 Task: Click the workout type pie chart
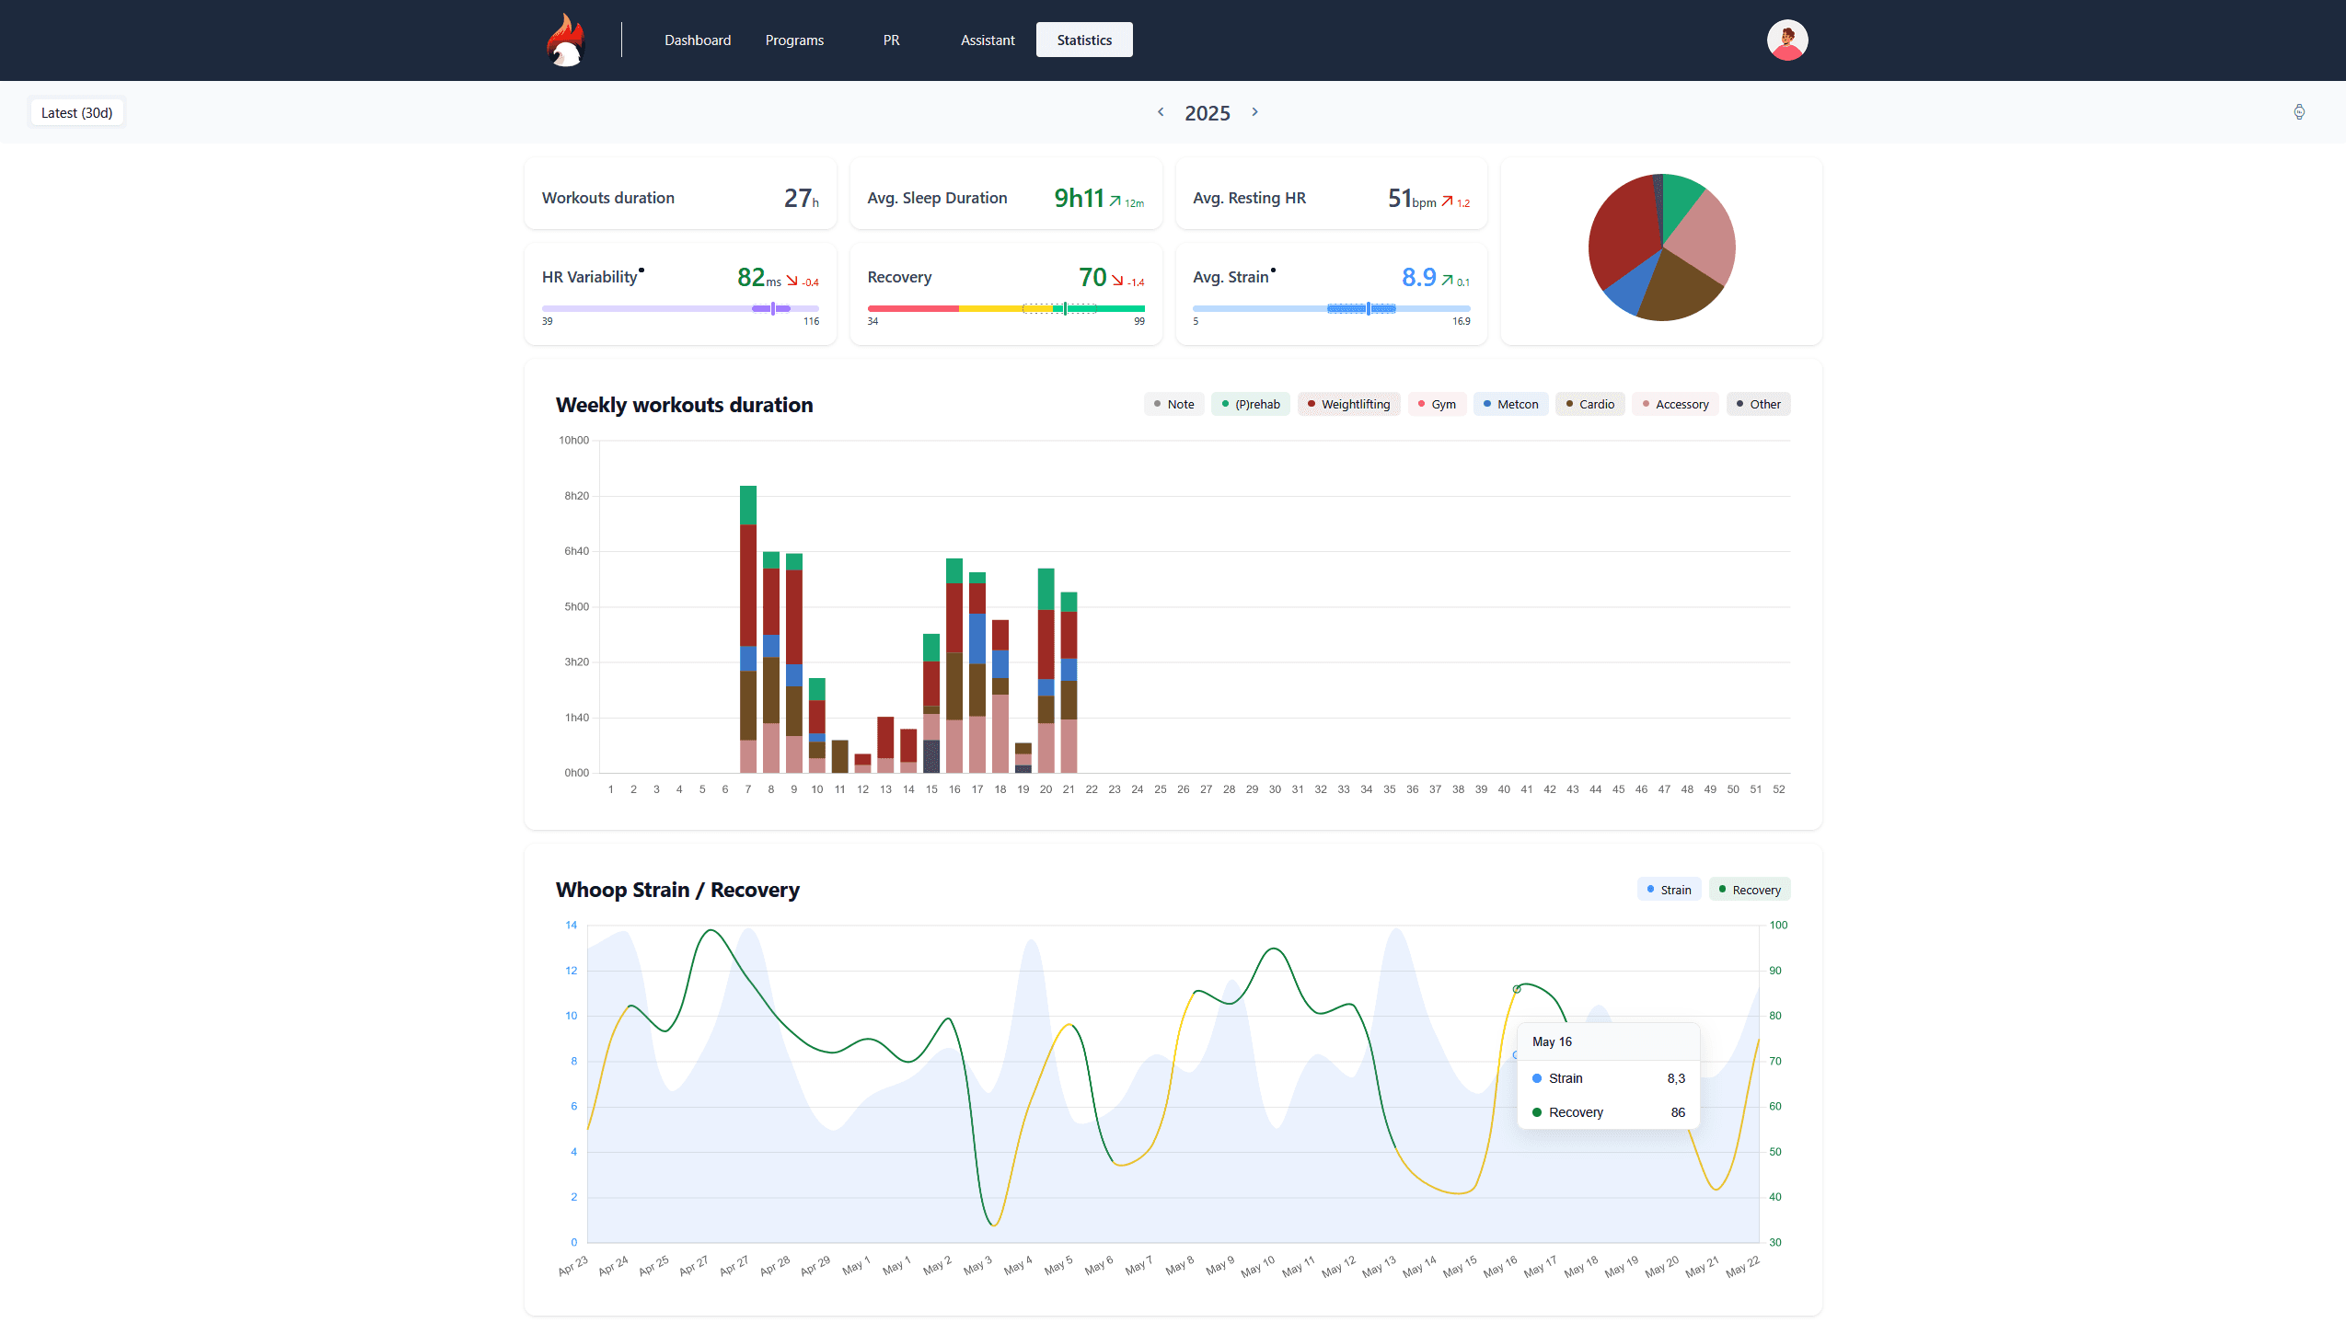[x=1661, y=247]
